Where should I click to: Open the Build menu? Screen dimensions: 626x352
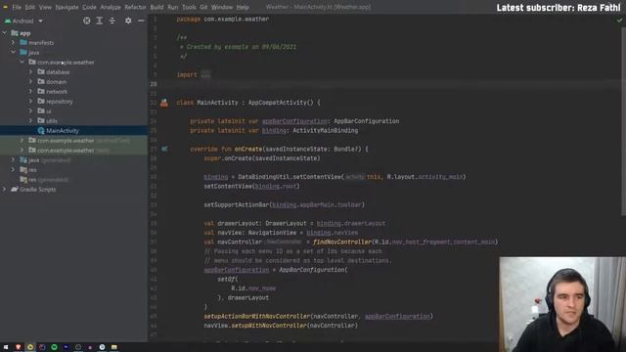pyautogui.click(x=156, y=7)
